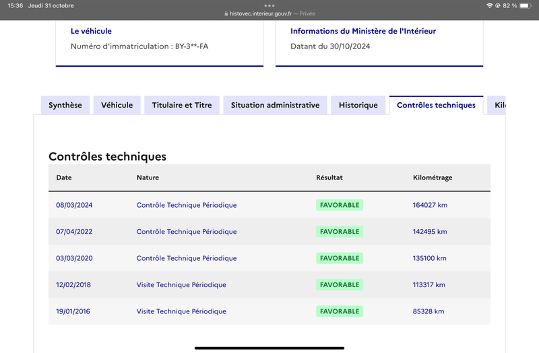Click the date 07/04/2022
Viewport: 539px width, 353px height.
pos(74,231)
